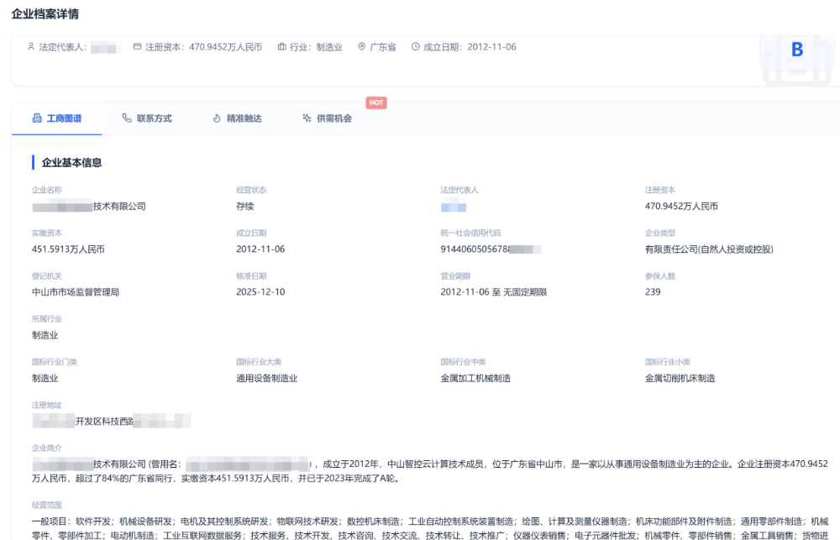Open the blue 法定代表人 name link
This screenshot has height=540, width=840.
point(453,207)
